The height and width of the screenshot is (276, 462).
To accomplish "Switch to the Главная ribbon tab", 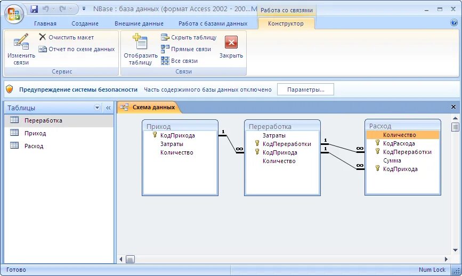I will click(x=45, y=23).
